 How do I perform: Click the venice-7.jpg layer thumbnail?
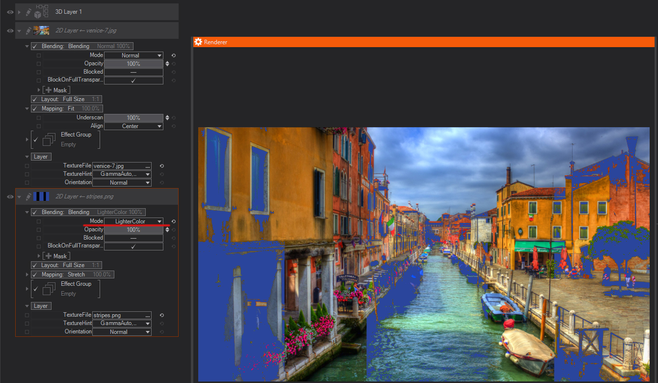(x=41, y=30)
